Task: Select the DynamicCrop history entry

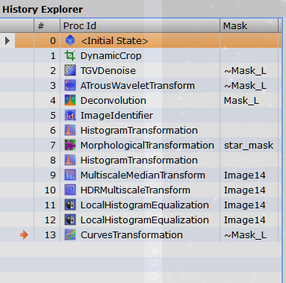Action: 111,56
